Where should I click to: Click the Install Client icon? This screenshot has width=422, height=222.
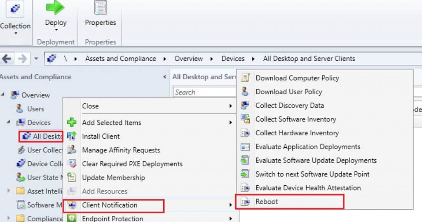click(72, 136)
